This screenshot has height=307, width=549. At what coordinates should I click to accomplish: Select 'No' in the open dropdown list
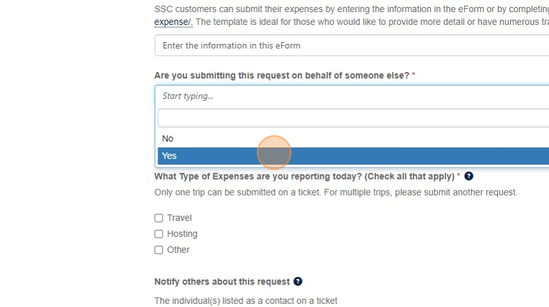coord(168,139)
